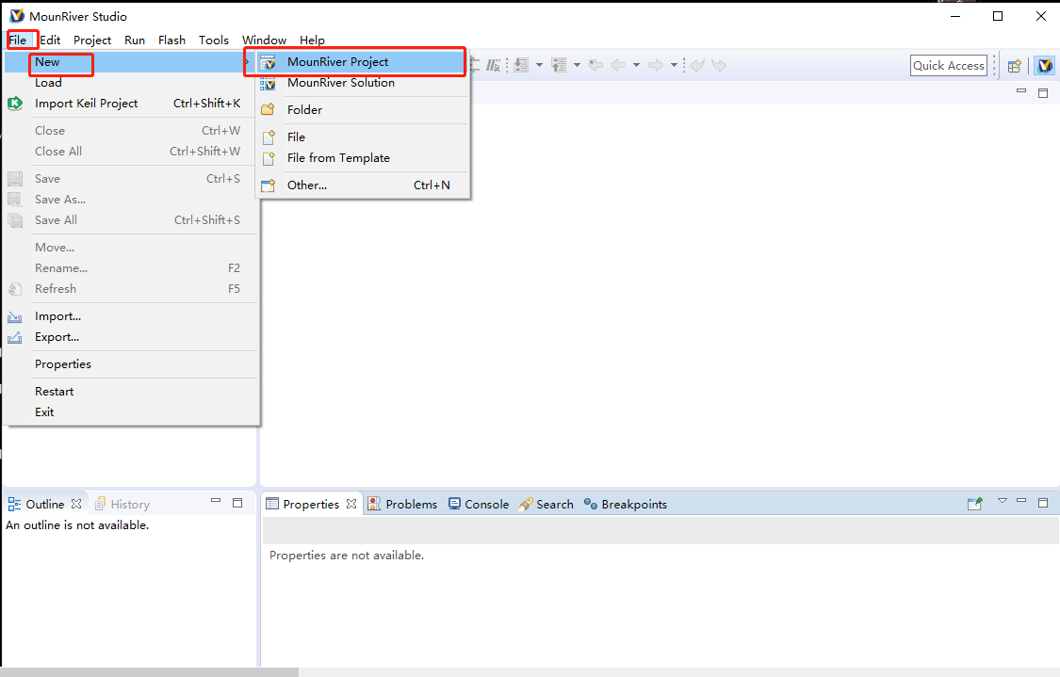
Task: Choose Import Keil Project
Action: [131, 104]
